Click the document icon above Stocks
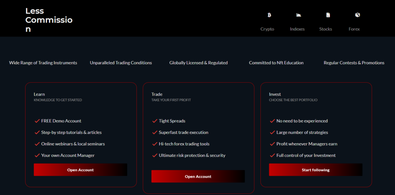The height and width of the screenshot is (195, 395). click(x=328, y=15)
